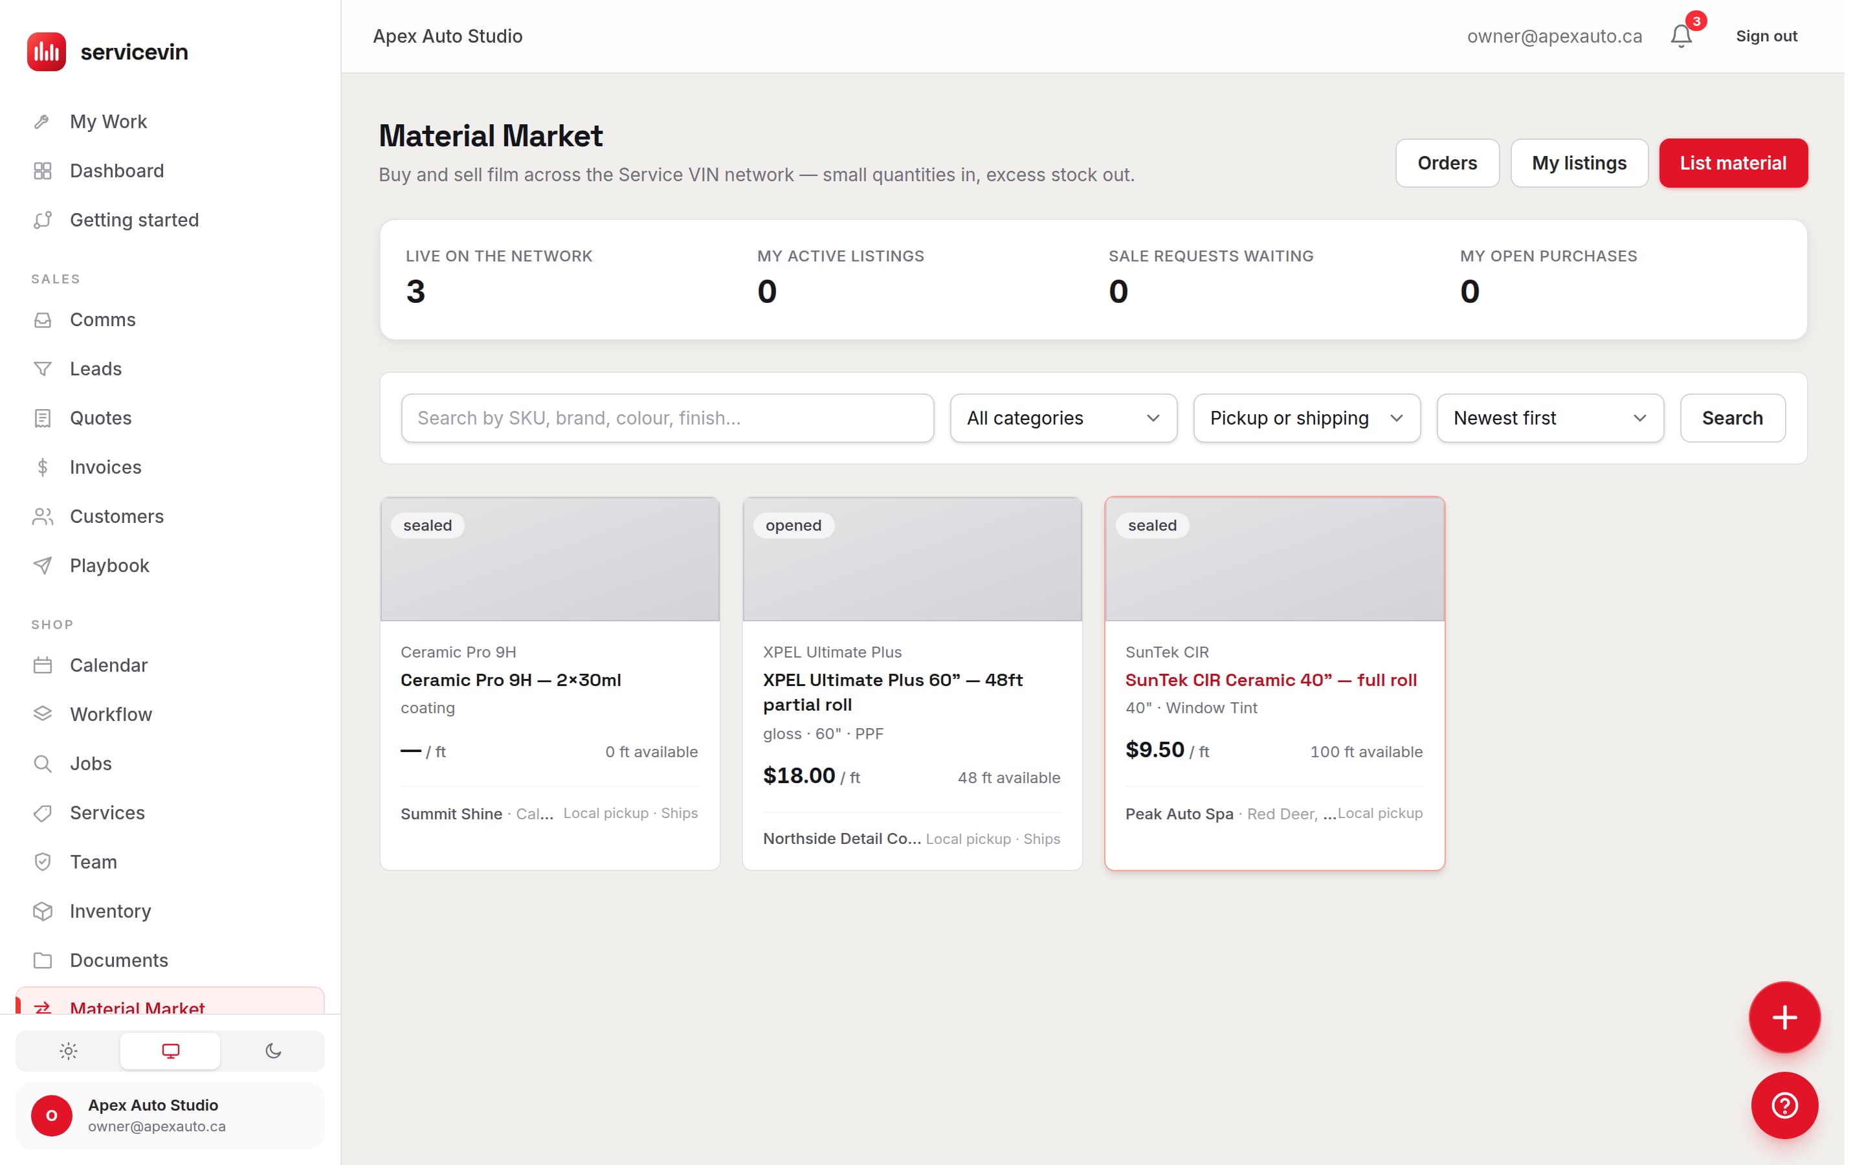The width and height of the screenshot is (1864, 1165).
Task: Click the Search button
Action: (1732, 418)
